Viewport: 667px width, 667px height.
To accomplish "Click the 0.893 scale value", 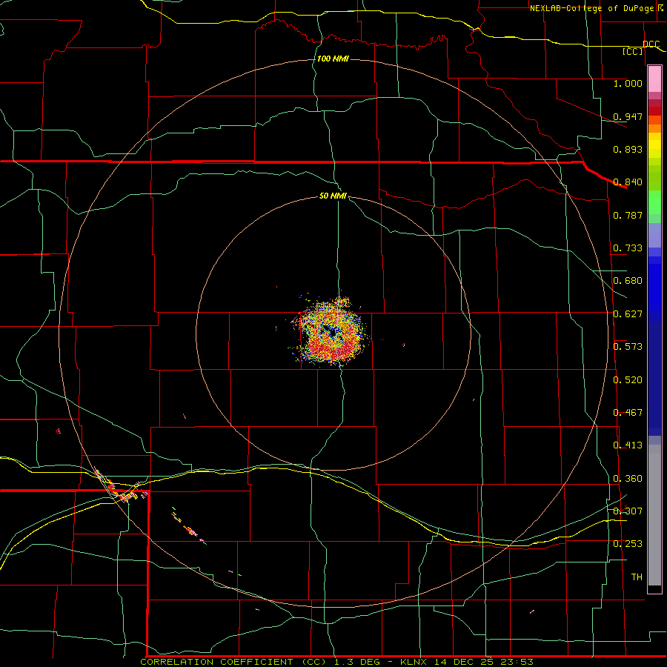I will tap(628, 149).
